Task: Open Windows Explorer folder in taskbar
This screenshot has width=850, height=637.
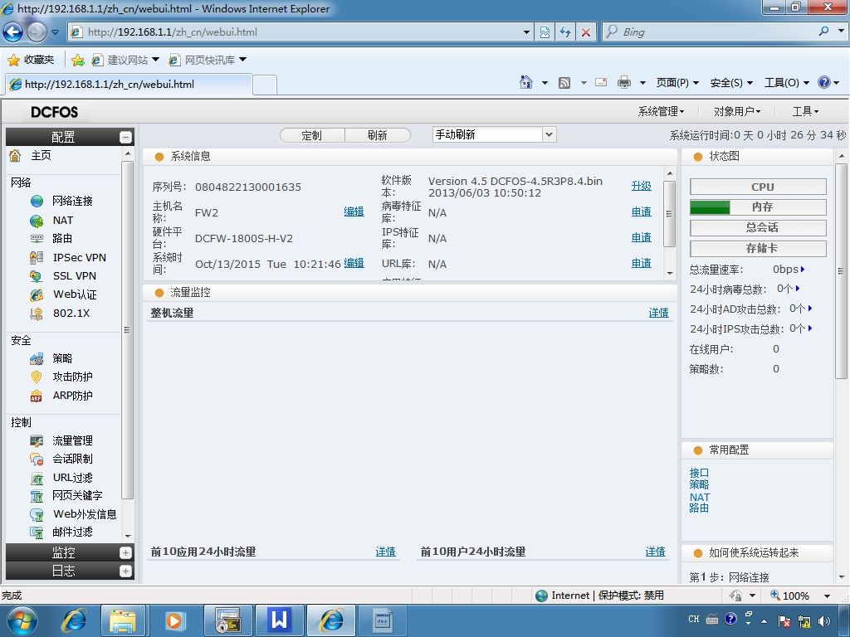Action: tap(123, 620)
